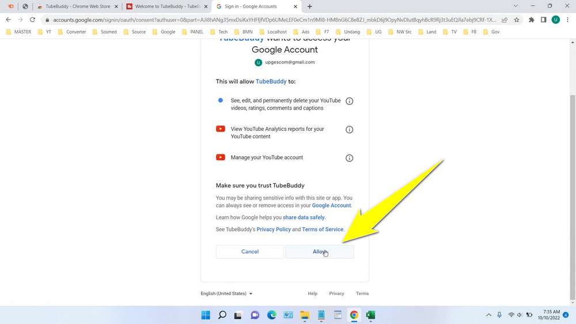Screen dimensions: 576x324
Task: Go forward with the browser forward arrow
Action: (20, 20)
